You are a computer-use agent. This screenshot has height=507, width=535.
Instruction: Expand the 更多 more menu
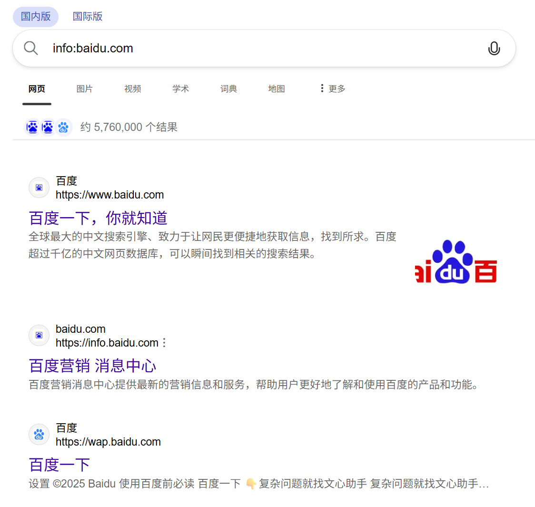point(333,89)
